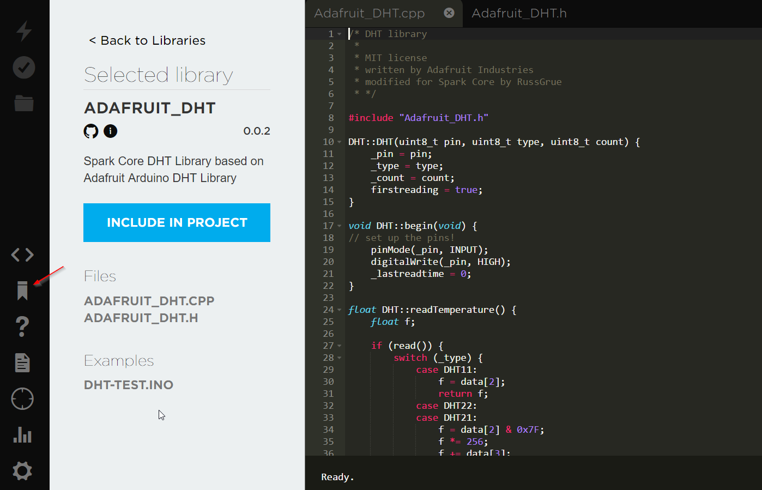Collapse the readTemperature fold at line 24

pos(340,310)
